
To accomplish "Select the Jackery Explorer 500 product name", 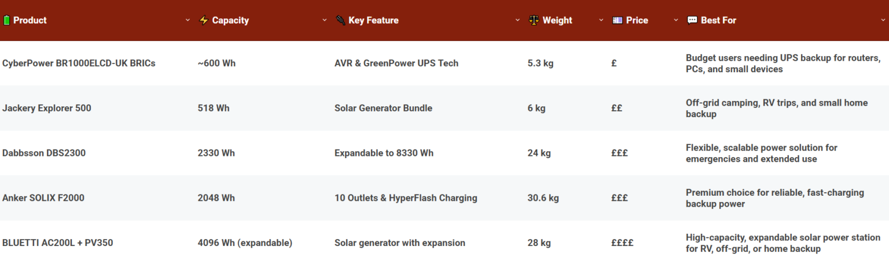I will (x=47, y=108).
